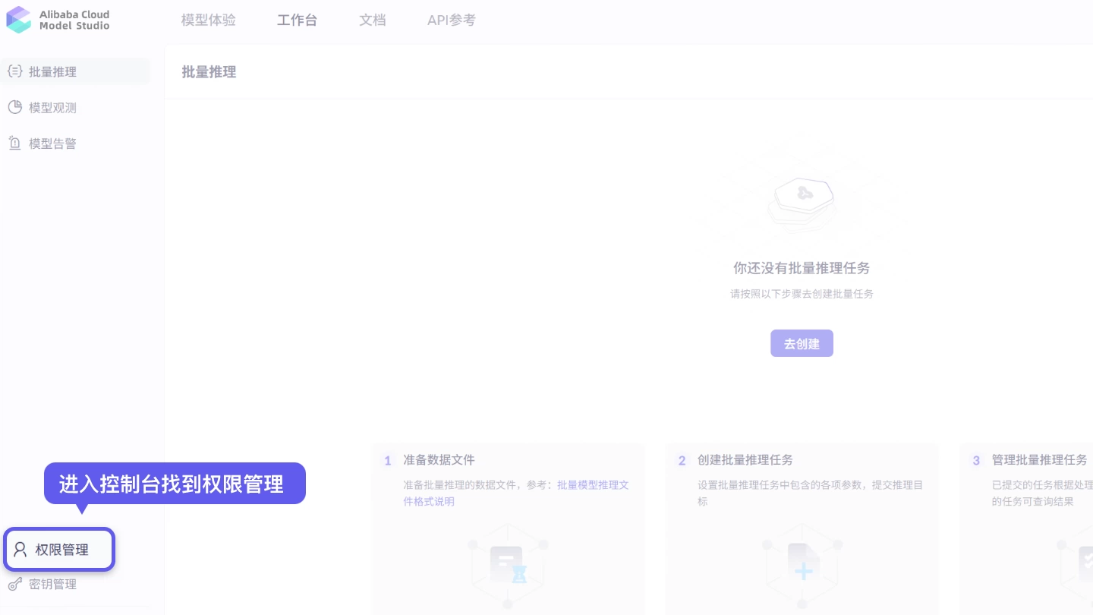The image size is (1093, 615).
Task: Click the alarm icon beside 模型告警
Action: click(x=14, y=143)
